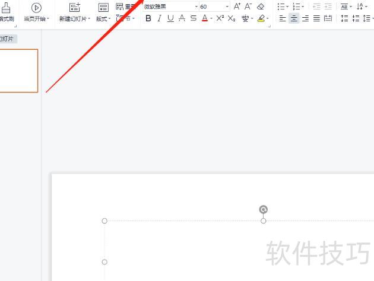Screen dimensions: 374x281
Task: Select justify alignment
Action: click(x=316, y=18)
